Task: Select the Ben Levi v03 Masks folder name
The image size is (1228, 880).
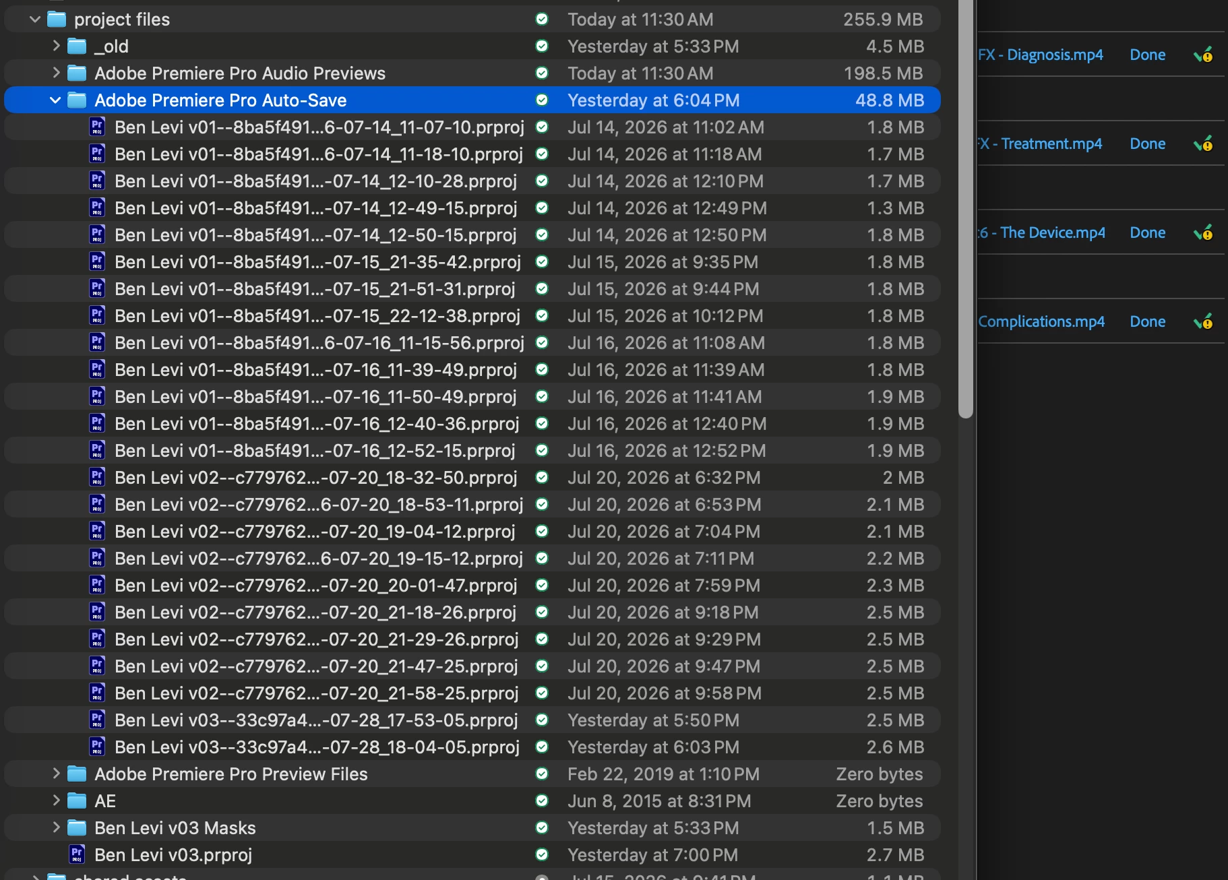Action: (175, 828)
